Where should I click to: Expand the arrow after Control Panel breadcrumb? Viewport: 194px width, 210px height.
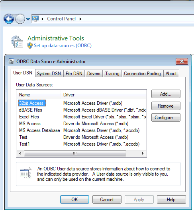[x=80, y=19]
